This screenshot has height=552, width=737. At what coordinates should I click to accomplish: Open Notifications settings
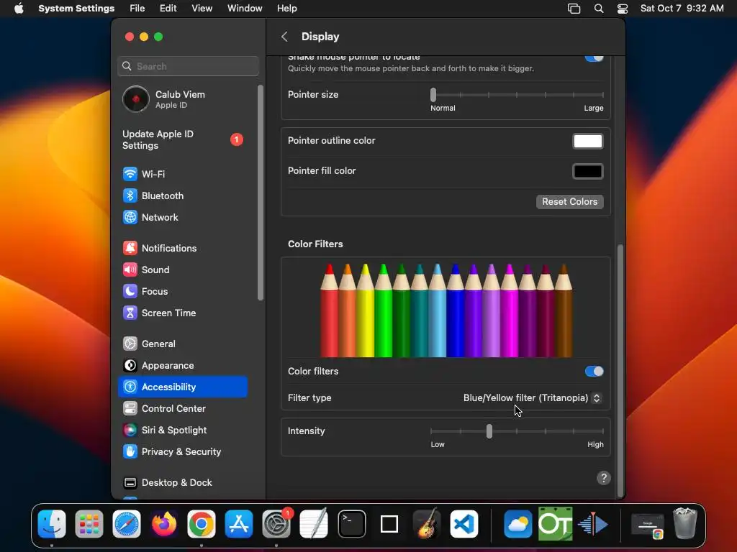pyautogui.click(x=182, y=248)
